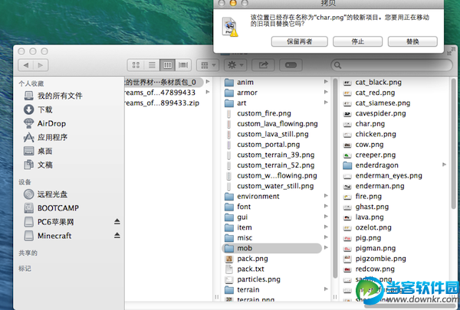Go back with the Finder back arrow
Viewport: 460px width, 310px height.
point(26,65)
